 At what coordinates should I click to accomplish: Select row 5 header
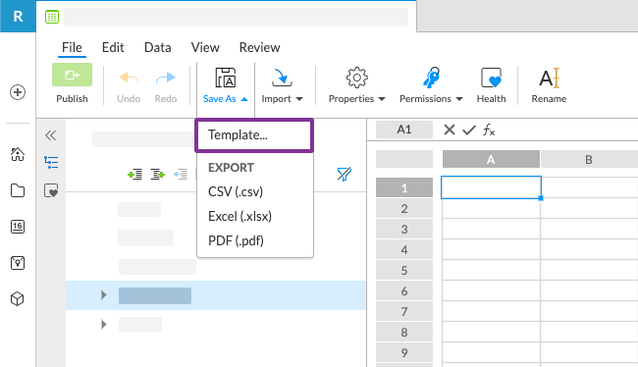[404, 270]
